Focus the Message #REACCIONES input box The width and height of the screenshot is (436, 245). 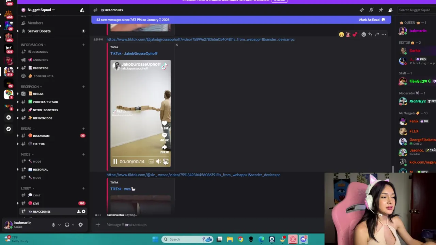pyautogui.click(x=213, y=225)
